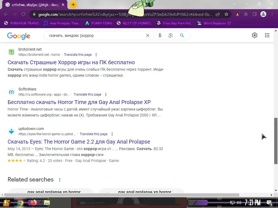Click the scroll-up arrow of vertical scrollbar
This screenshot has height=208, width=278.
pyautogui.click(x=276, y=31)
